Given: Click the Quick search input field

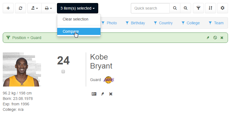Looking at the screenshot, I should coord(150,8).
